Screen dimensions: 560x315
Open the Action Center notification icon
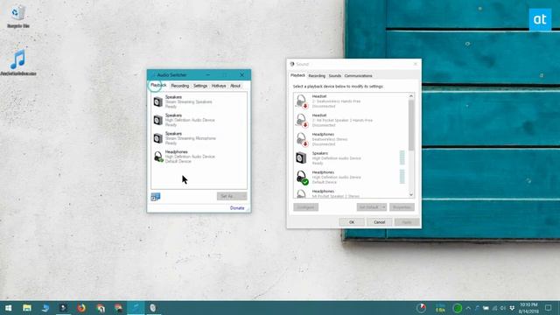(549, 308)
